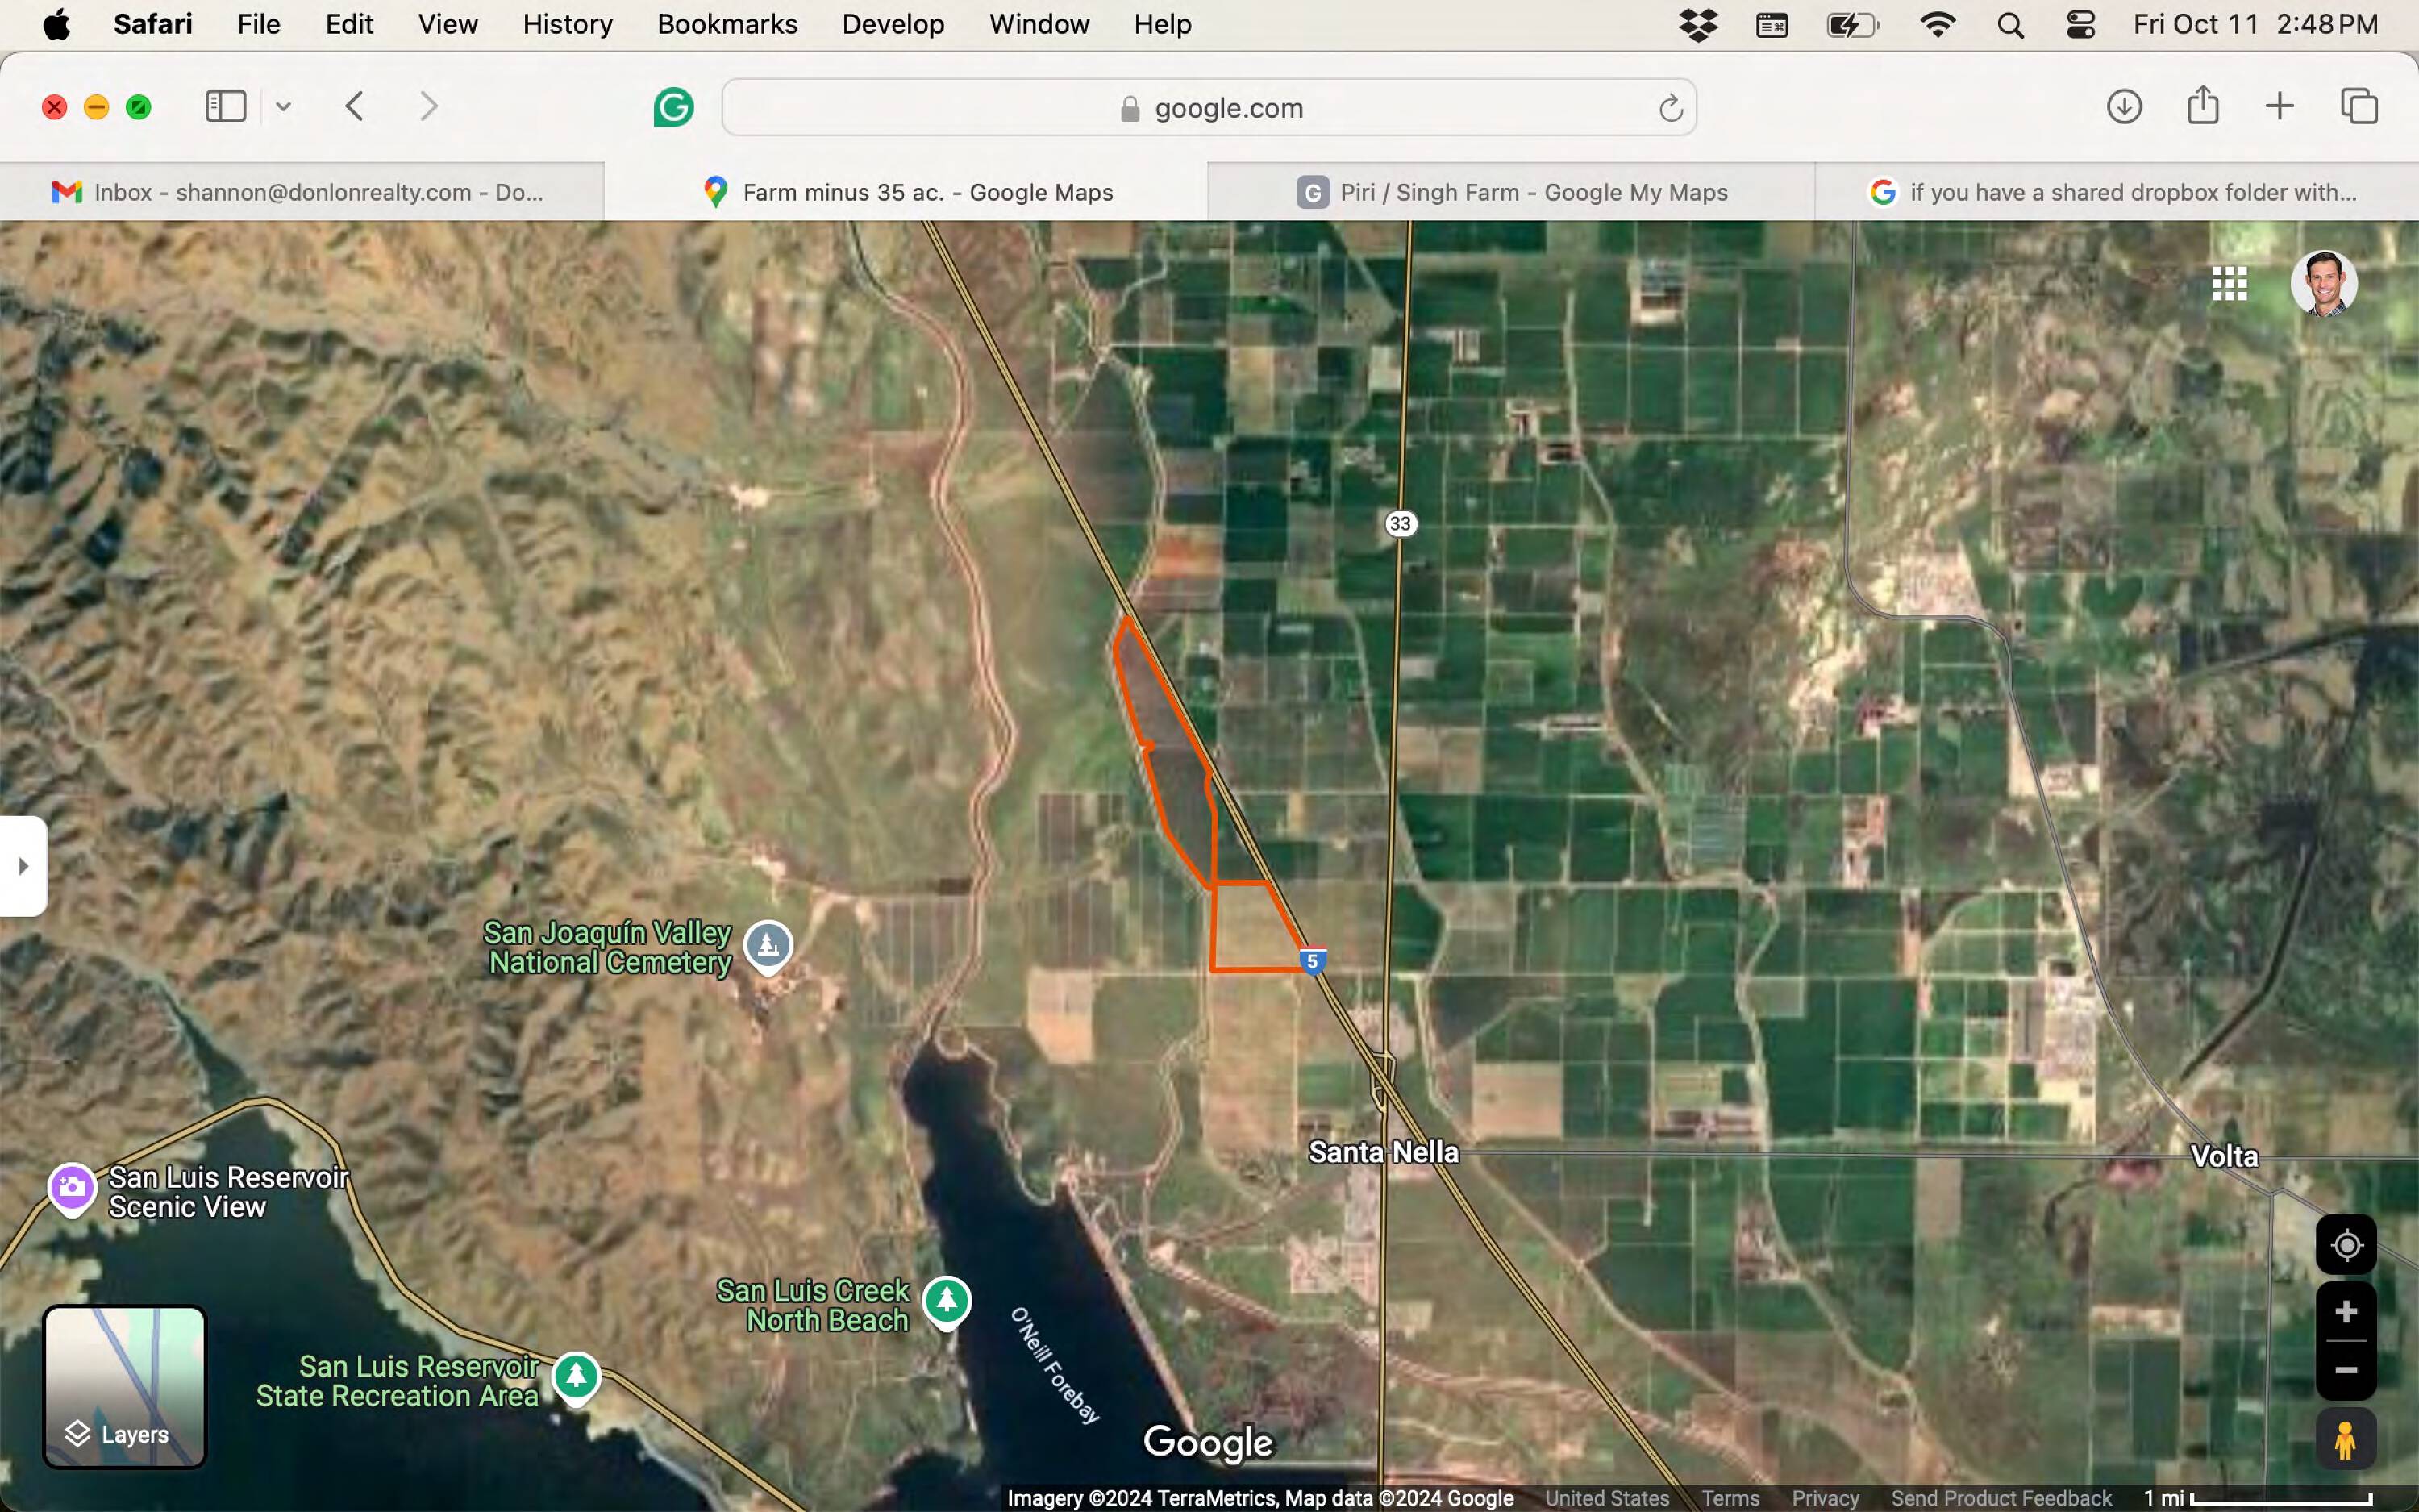Click the Grammarly extension icon
The width and height of the screenshot is (2419, 1512).
point(672,107)
